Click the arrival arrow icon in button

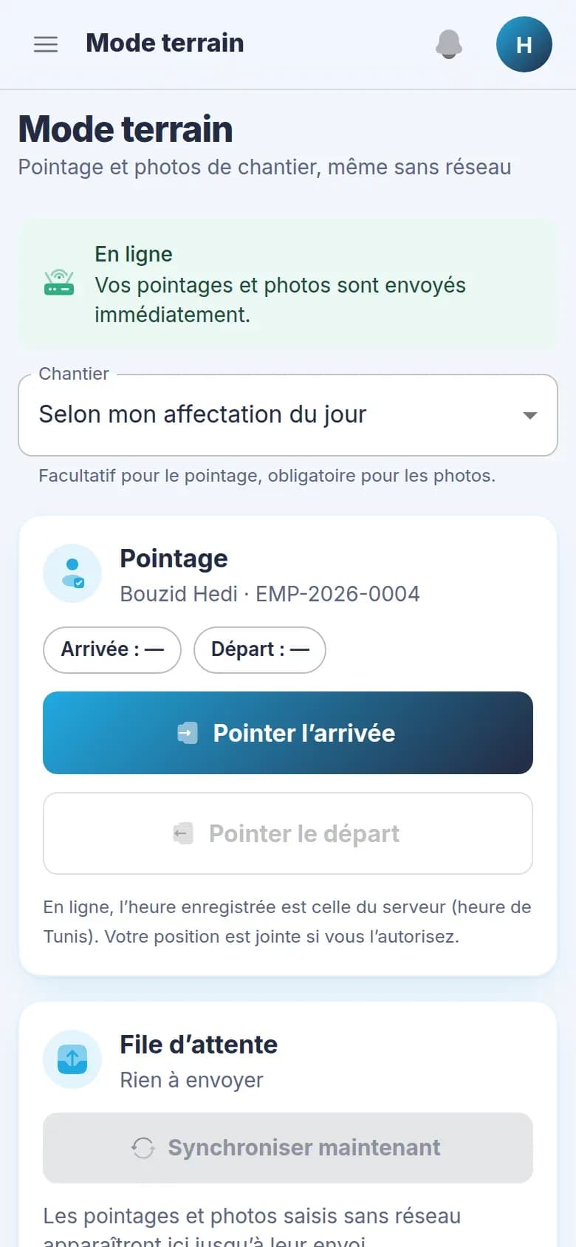pyautogui.click(x=188, y=733)
